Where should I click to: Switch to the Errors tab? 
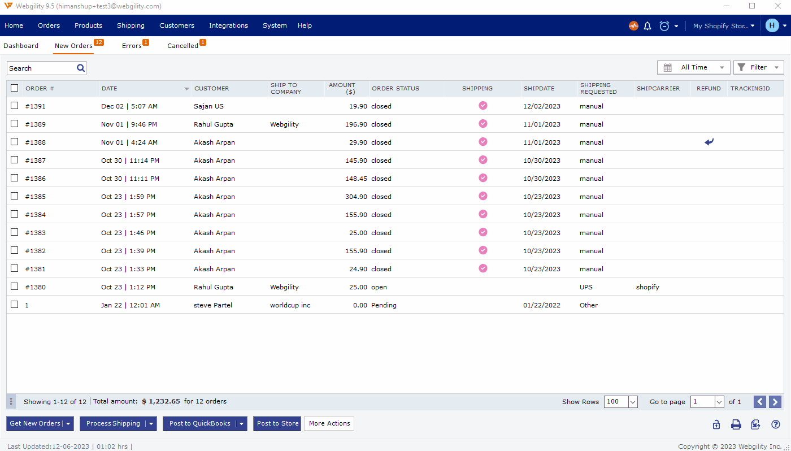click(132, 46)
